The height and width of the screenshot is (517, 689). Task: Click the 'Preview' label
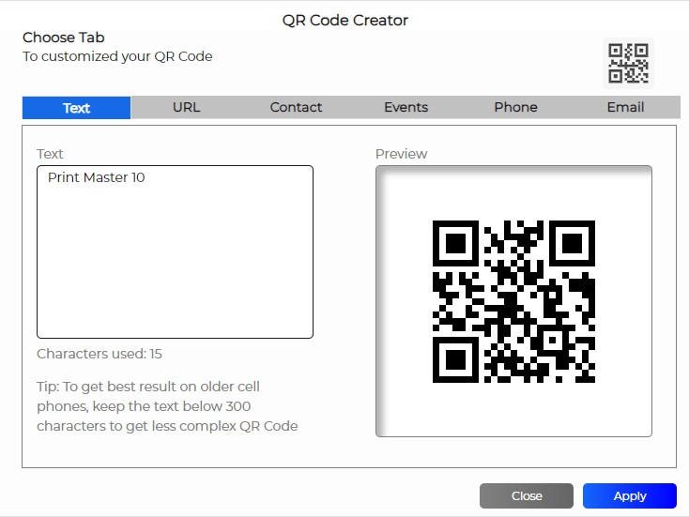click(401, 154)
